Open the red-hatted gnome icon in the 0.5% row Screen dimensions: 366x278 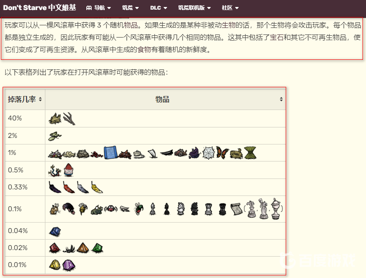click(68, 170)
